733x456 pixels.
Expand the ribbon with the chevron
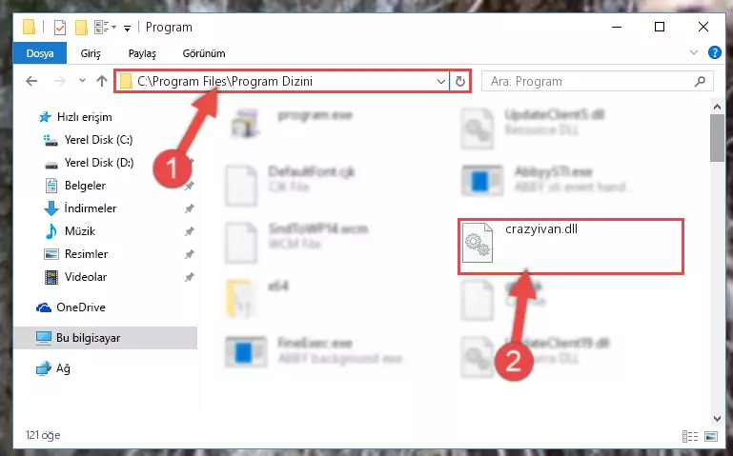[694, 52]
